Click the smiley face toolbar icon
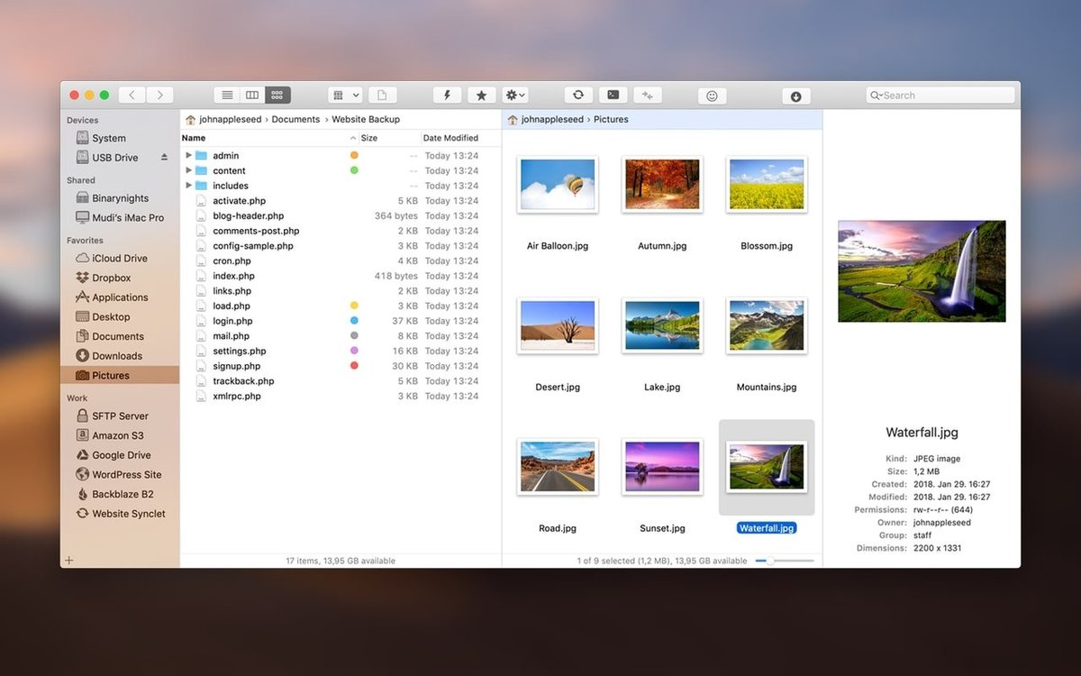 click(x=712, y=96)
